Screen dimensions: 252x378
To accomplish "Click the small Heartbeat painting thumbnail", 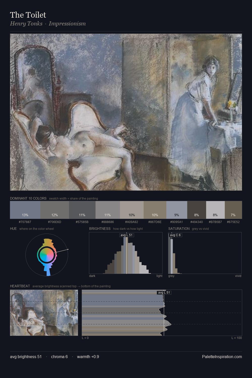I will click(44, 313).
